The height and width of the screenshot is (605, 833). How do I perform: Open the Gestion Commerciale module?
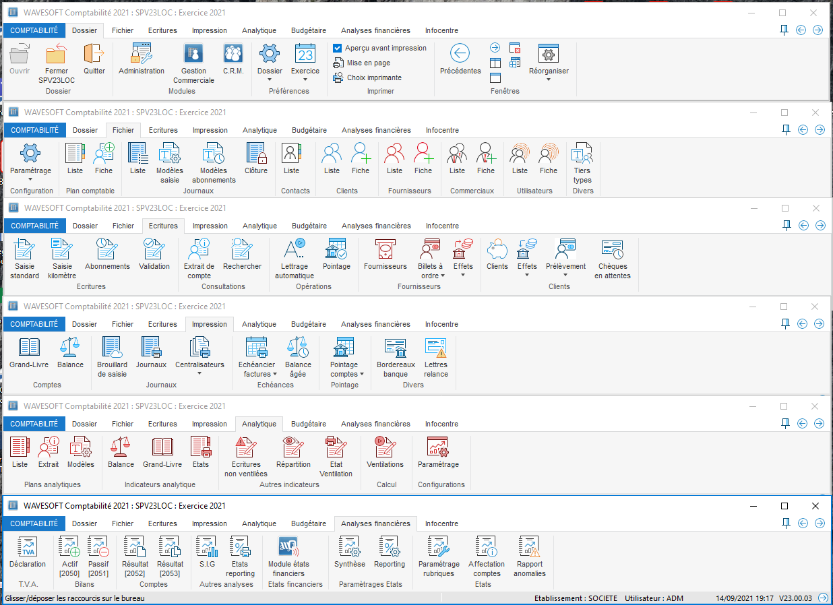click(193, 53)
